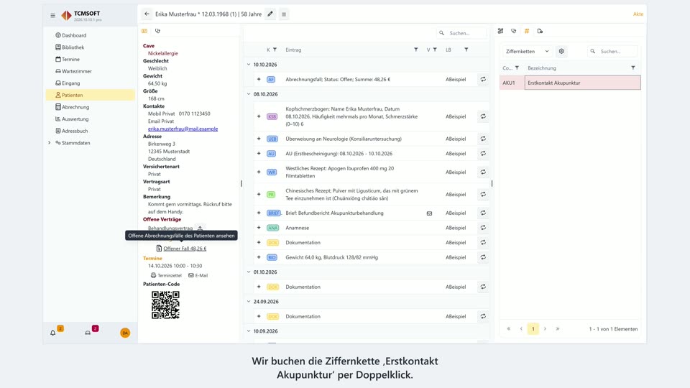This screenshot has height=388, width=690.
Task: Filter the LB column
Action: [466, 50]
